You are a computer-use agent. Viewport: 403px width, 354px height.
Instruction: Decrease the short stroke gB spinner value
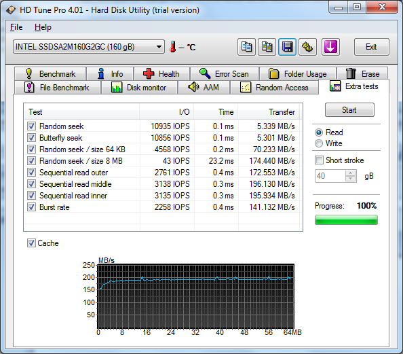coord(350,179)
